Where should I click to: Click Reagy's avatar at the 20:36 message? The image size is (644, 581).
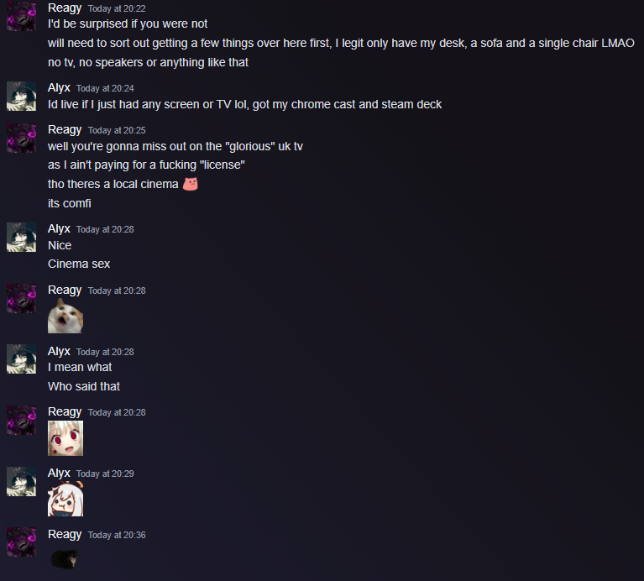coord(21,542)
